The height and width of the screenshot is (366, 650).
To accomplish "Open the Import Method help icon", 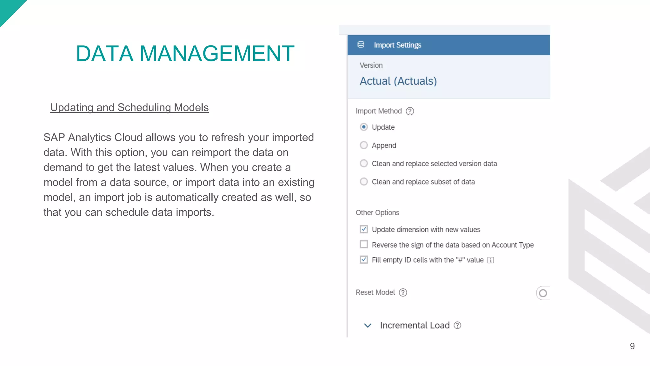I will point(410,111).
